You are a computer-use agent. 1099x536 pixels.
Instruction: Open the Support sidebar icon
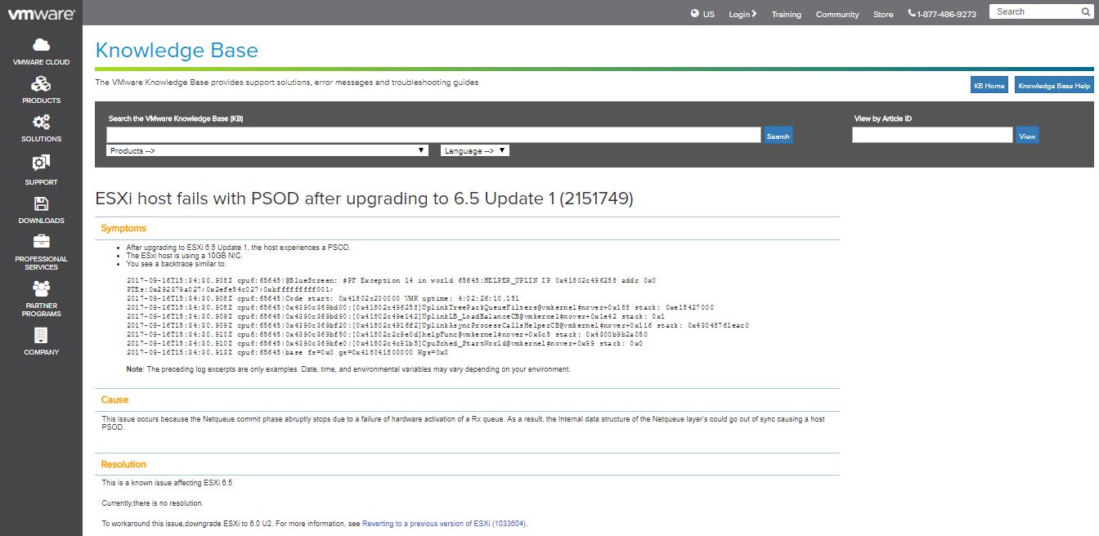click(41, 163)
